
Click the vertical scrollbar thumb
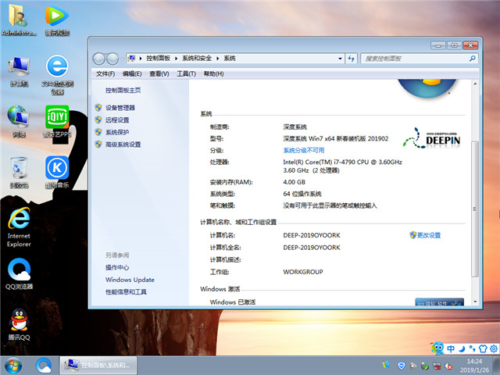pos(475,209)
